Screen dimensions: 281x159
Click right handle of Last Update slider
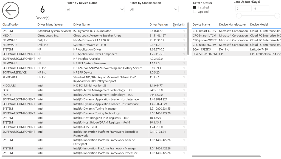tap(277, 16)
